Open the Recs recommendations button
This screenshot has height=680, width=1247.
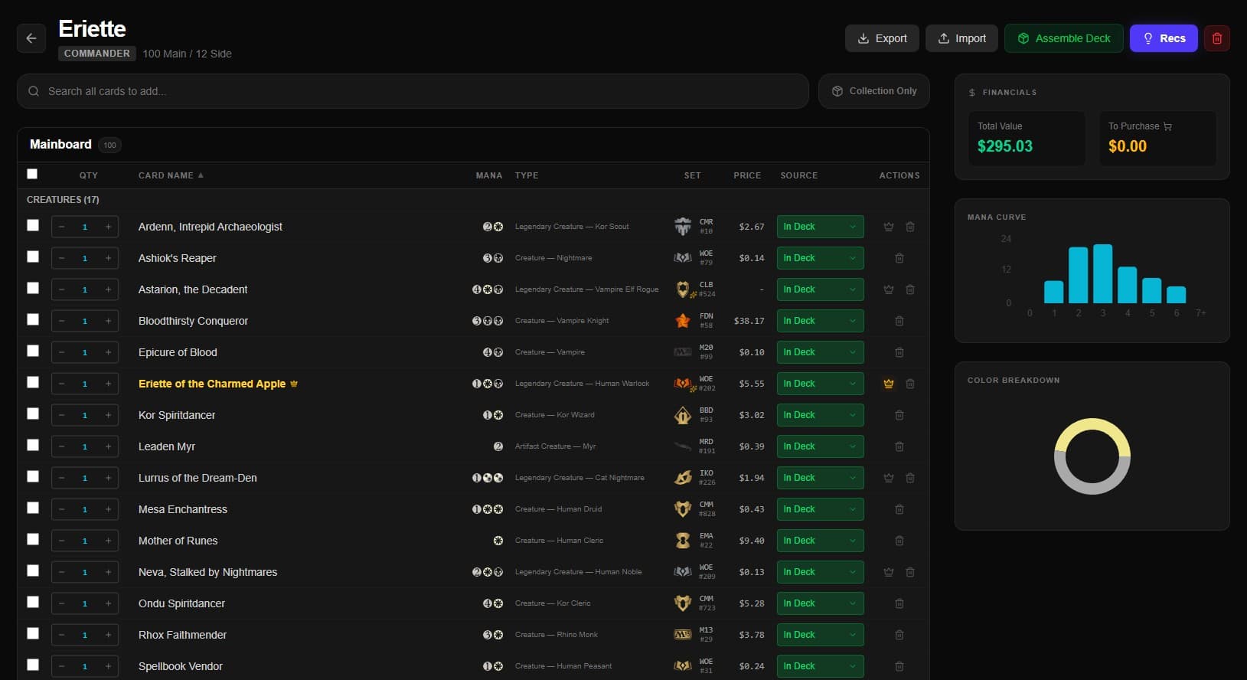coord(1163,38)
